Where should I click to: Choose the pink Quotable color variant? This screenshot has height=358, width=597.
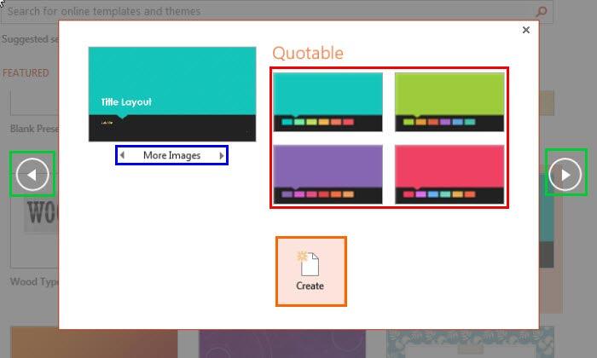coord(449,174)
